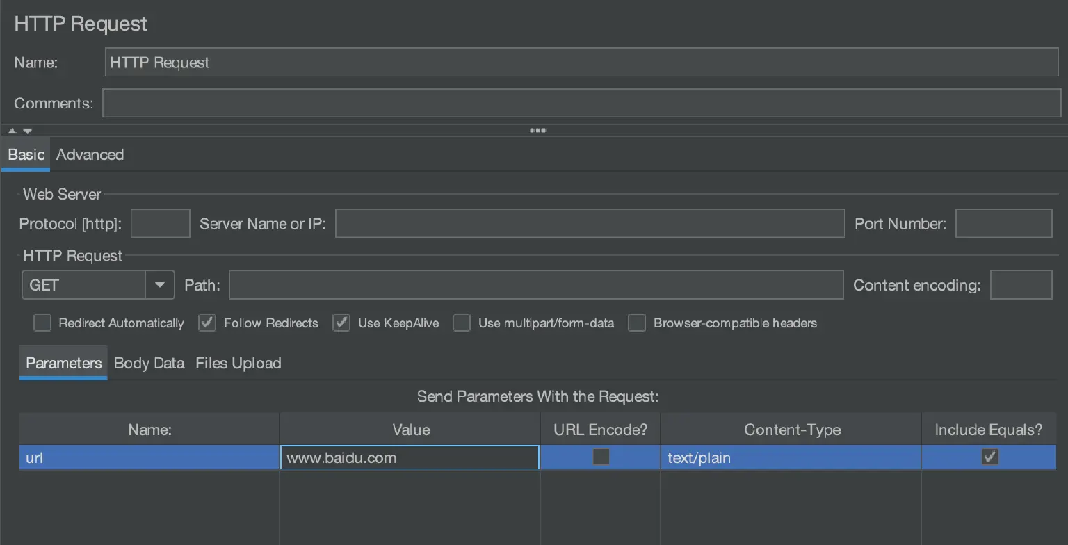Collapse the panel using the up arrow
Viewport: 1068px width, 545px height.
[x=11, y=131]
